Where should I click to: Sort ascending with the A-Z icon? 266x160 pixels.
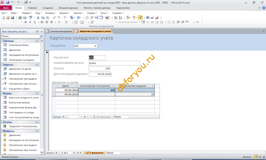116,17
